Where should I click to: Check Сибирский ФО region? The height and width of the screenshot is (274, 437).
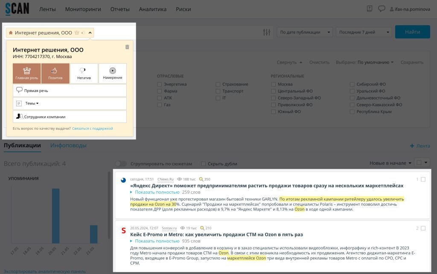click(x=352, y=84)
